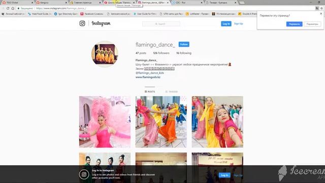The image size is (325, 183).
Task: Switch to the Kenguru tab
Action: click(x=51, y=3)
